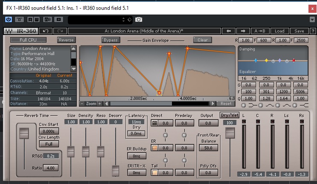This screenshot has height=184, width=317.
Task: Toggle the Tail on/off button
Action: coord(154,172)
